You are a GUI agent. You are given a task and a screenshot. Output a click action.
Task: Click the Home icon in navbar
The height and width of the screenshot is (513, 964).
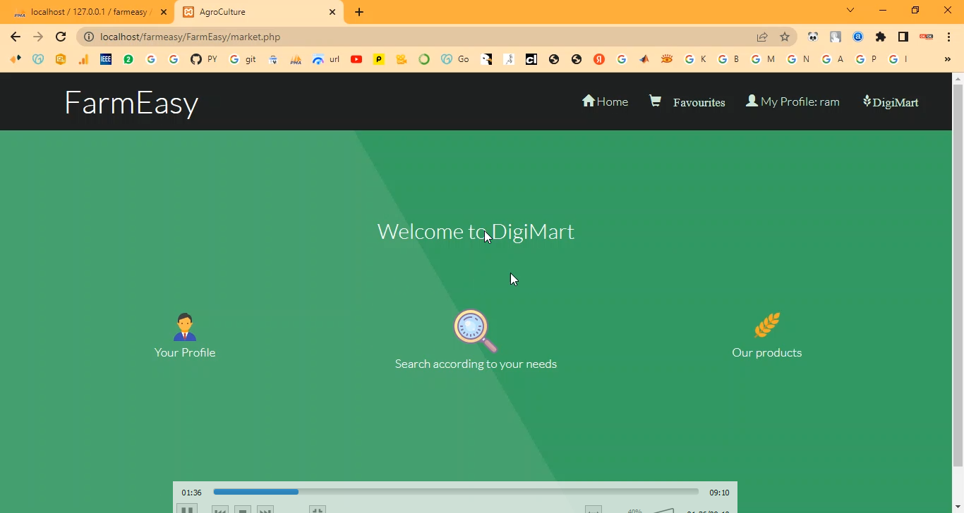click(588, 101)
